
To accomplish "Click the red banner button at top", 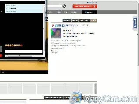I will [85, 6].
